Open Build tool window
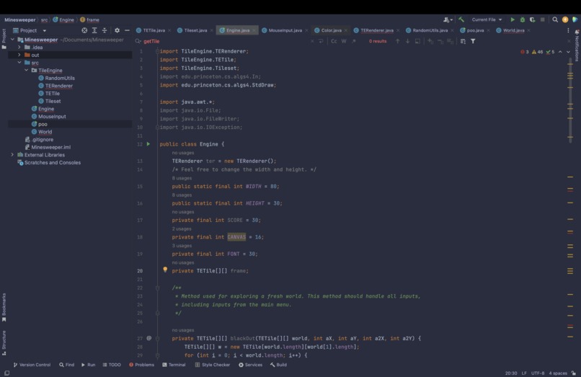Image resolution: width=581 pixels, height=377 pixels. coord(278,365)
